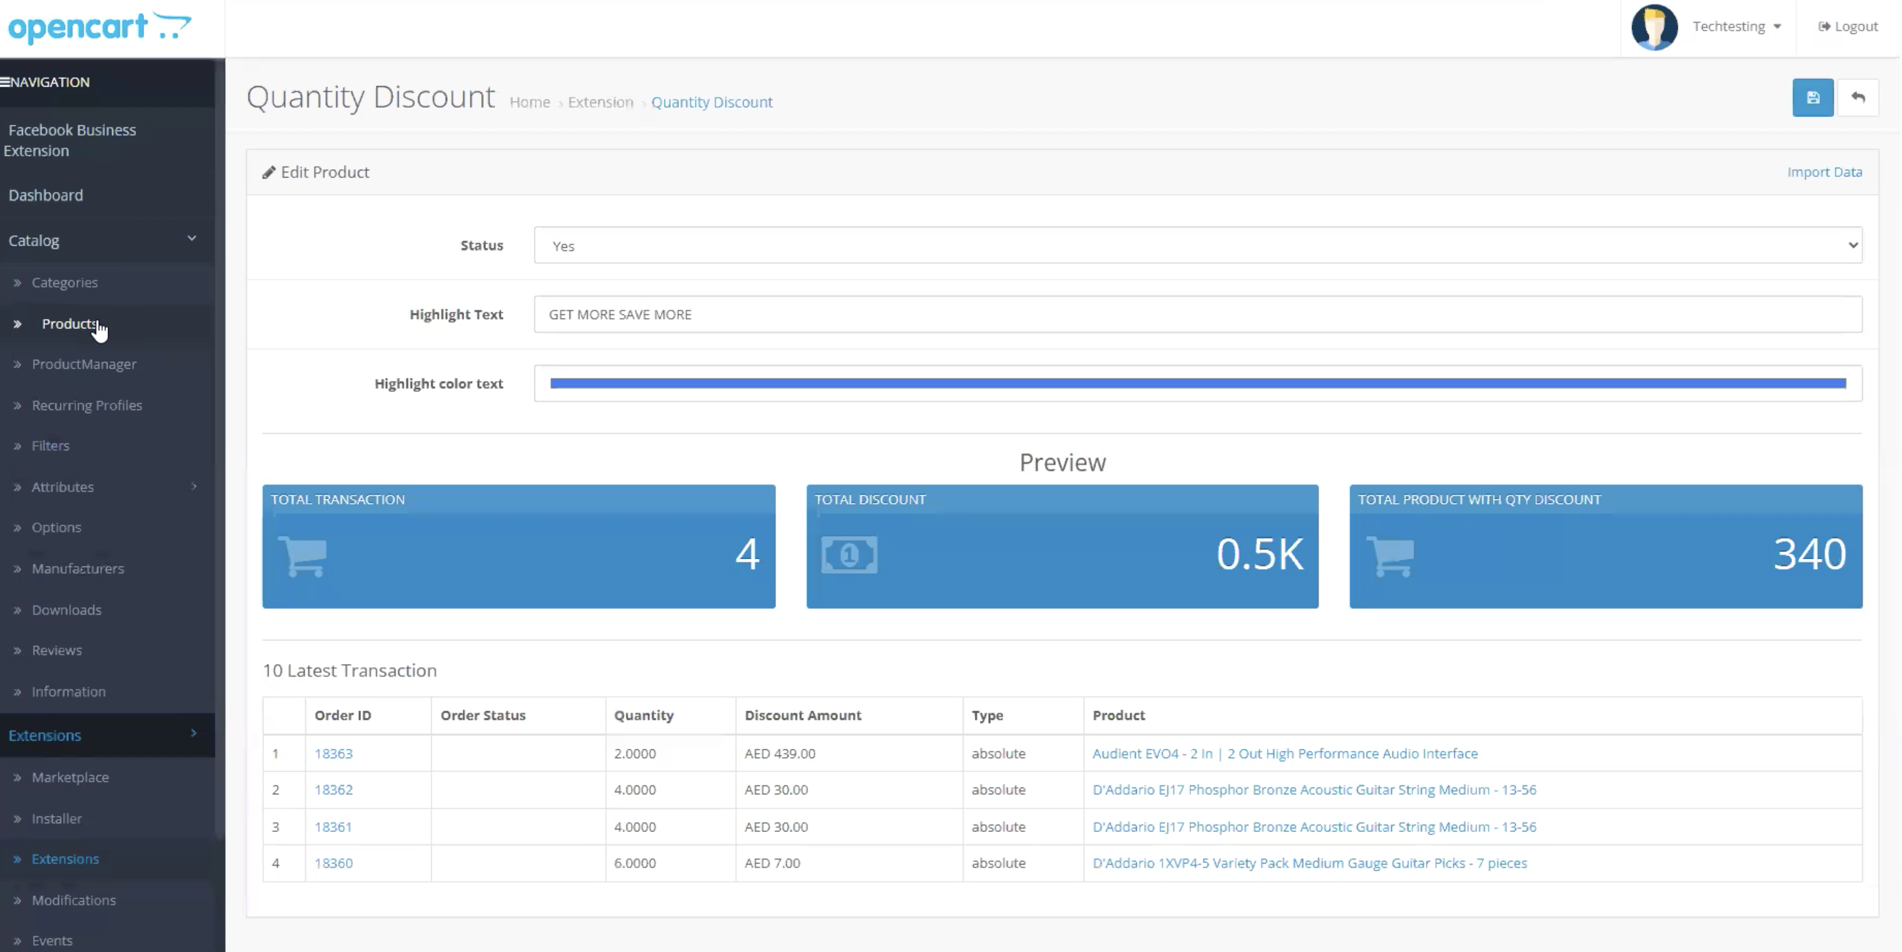Viewport: 1902px width, 952px height.
Task: Open Categories in the Catalog menu
Action: [x=64, y=283]
